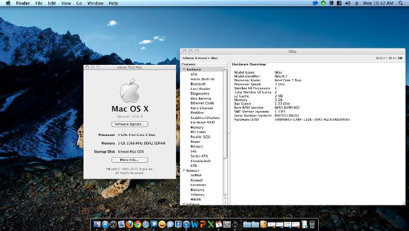Screen dimensions: 409x231
Task: Open the Go menu
Action: coord(79,3)
